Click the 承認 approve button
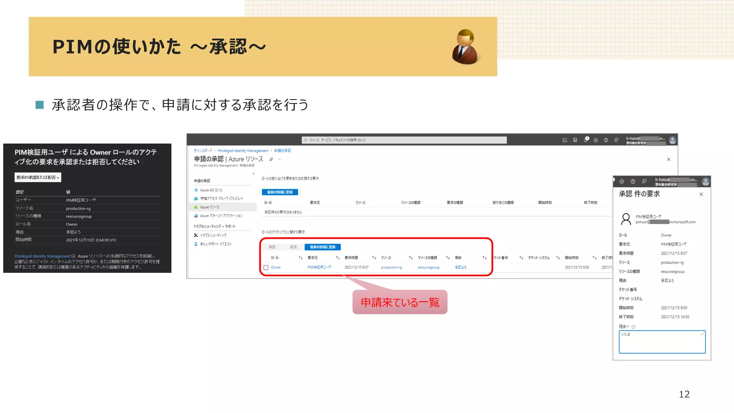 point(272,247)
